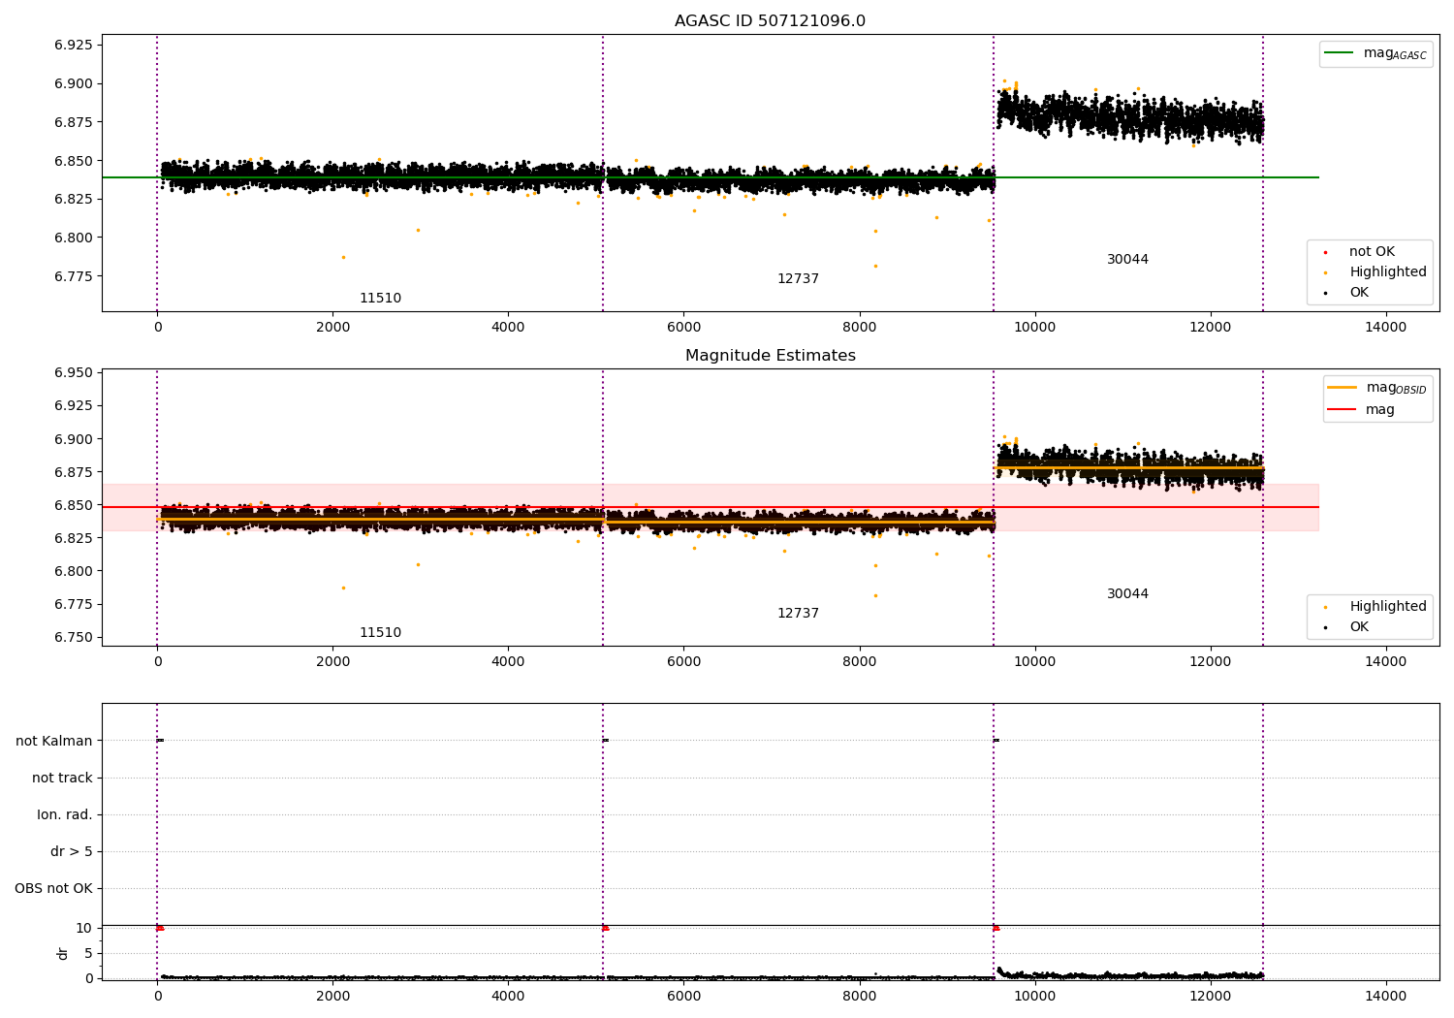Click obsid label 12737 in top plot
The image size is (1454, 1018).
pos(798,279)
